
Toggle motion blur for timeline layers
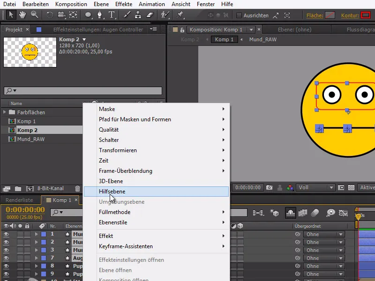pyautogui.click(x=315, y=213)
